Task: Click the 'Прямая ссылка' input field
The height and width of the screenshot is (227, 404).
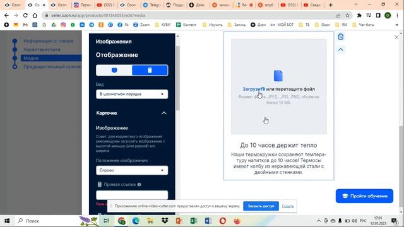Action: 132,195
